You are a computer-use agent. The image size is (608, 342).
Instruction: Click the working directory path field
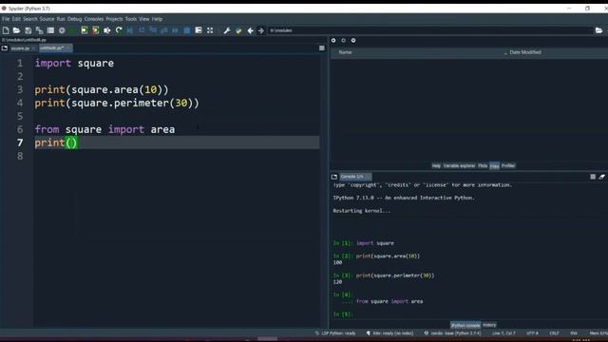(x=429, y=30)
